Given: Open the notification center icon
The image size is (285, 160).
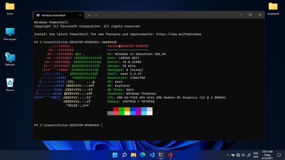Looking at the screenshot, I should pyautogui.click(x=279, y=155).
